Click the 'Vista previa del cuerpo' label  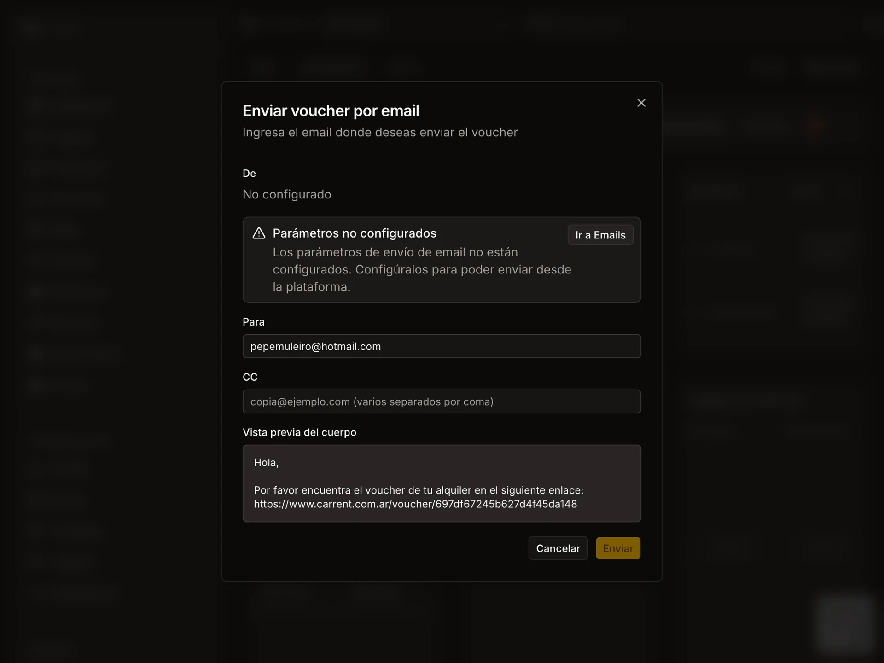pyautogui.click(x=299, y=432)
